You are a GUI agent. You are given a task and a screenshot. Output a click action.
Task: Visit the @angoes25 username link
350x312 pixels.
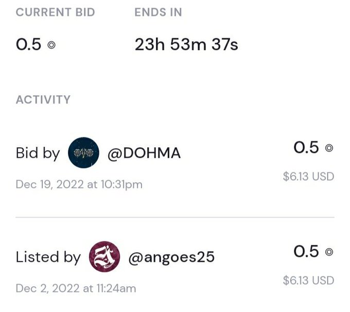point(171,257)
